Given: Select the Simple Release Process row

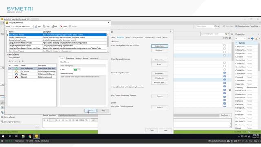Looking at the screenshot, I should pos(58,40).
